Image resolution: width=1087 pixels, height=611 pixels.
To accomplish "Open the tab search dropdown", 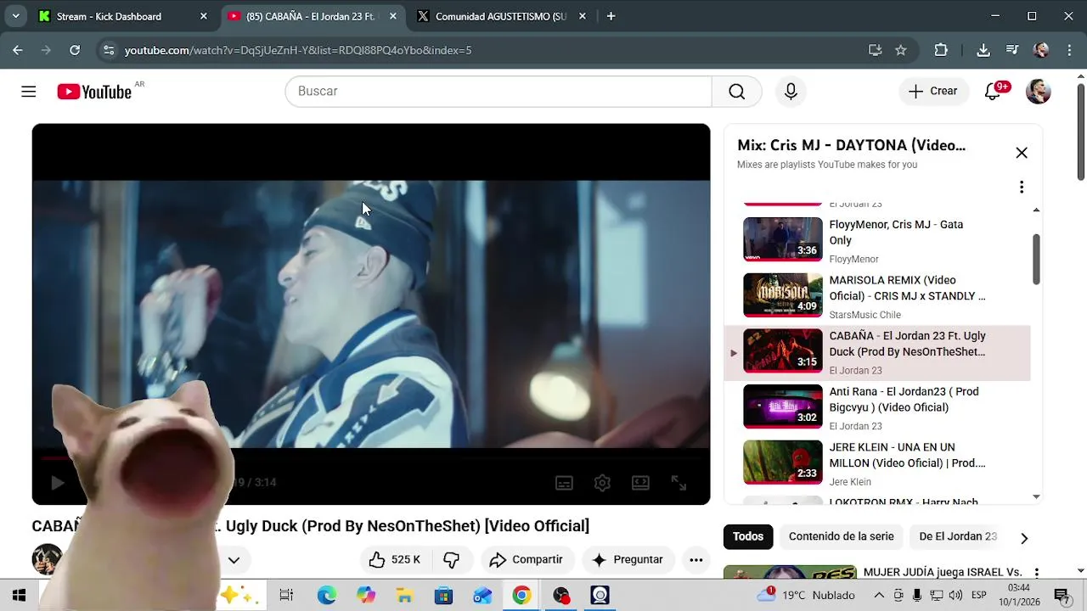I will pyautogui.click(x=15, y=16).
